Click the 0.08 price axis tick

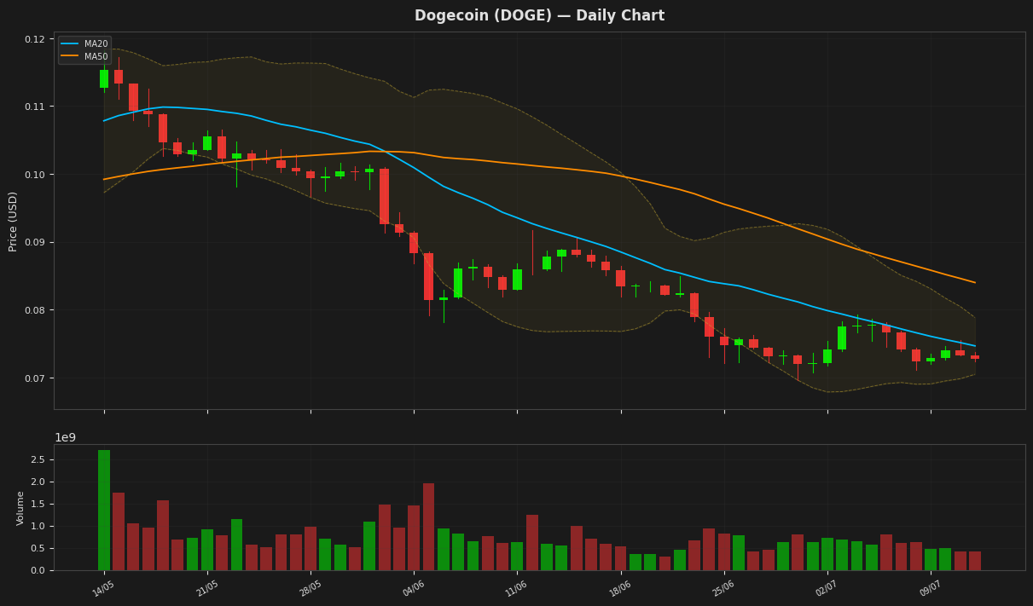pyautogui.click(x=35, y=310)
